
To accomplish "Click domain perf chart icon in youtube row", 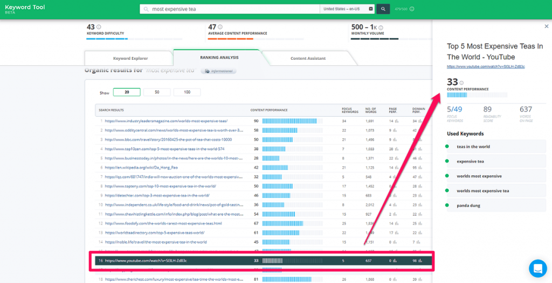I will 419,260.
